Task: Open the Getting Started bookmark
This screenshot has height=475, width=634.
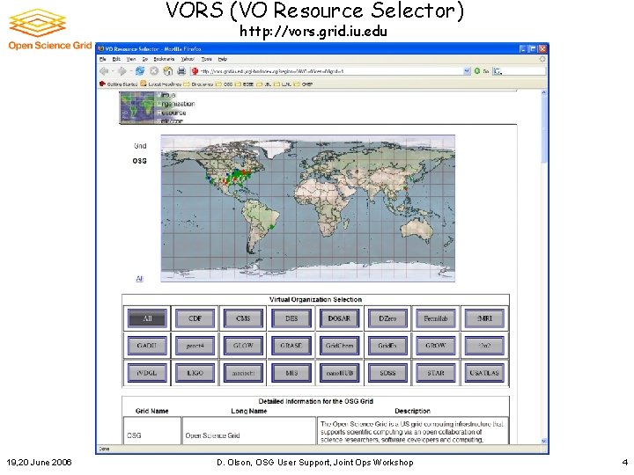Action: point(119,84)
